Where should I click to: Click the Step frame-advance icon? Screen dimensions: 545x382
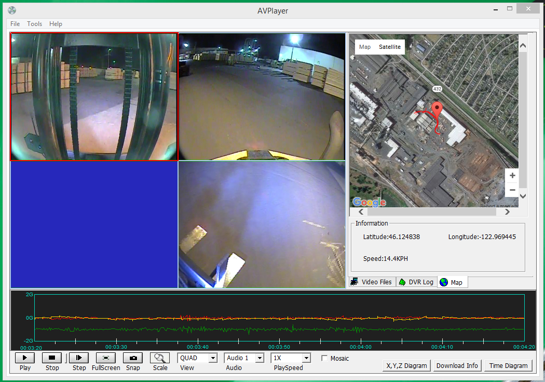click(x=79, y=358)
